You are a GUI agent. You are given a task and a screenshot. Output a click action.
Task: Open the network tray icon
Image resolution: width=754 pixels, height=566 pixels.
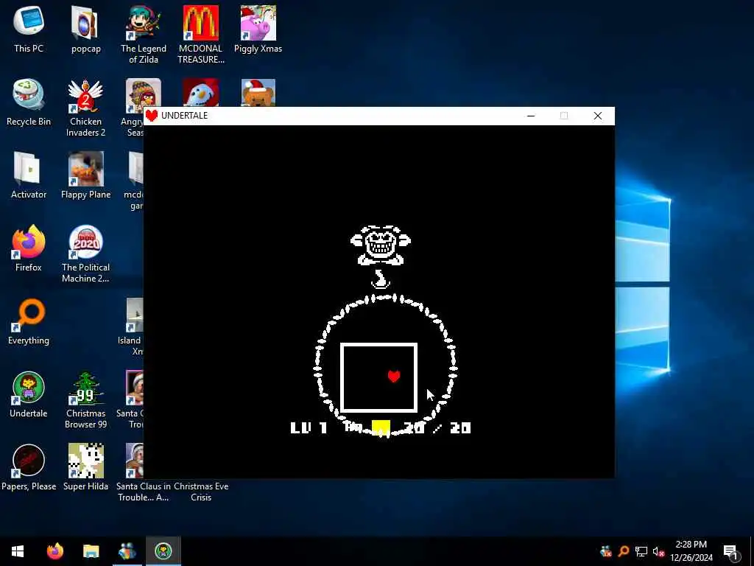tap(641, 551)
